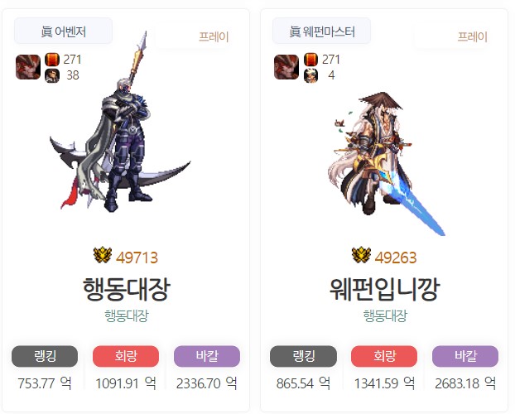Click the character portrait icon next to 4
This screenshot has height=414, width=515.
(x=310, y=75)
